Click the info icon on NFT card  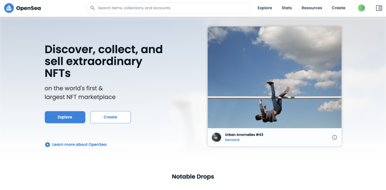click(x=334, y=137)
